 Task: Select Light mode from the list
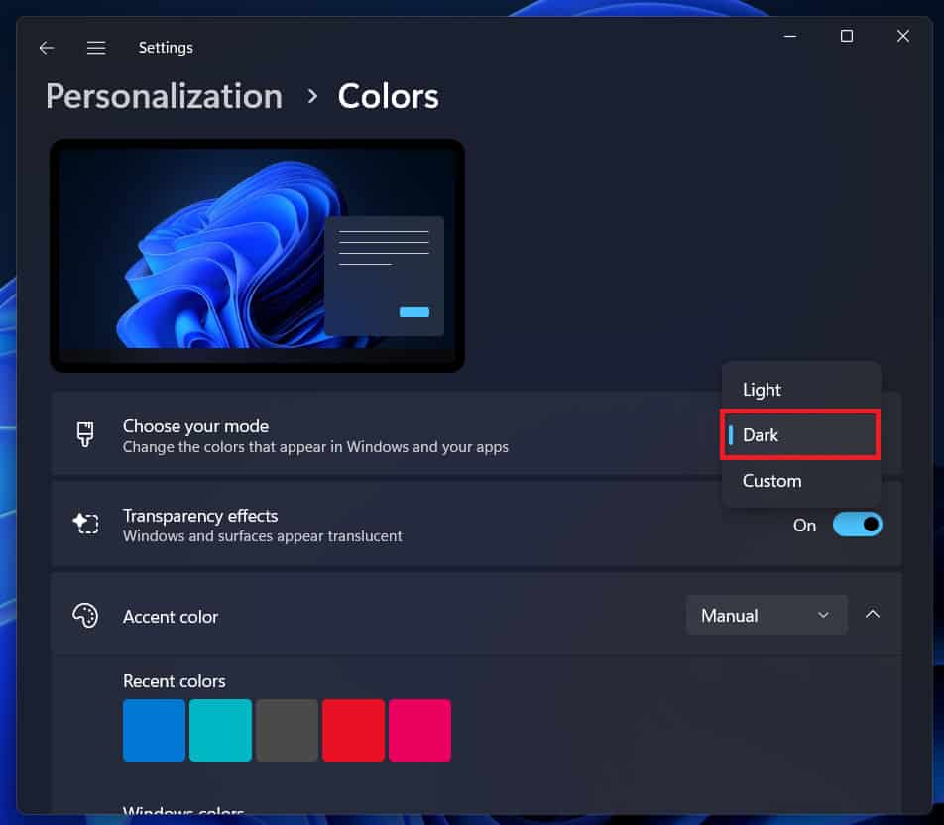[x=762, y=390]
